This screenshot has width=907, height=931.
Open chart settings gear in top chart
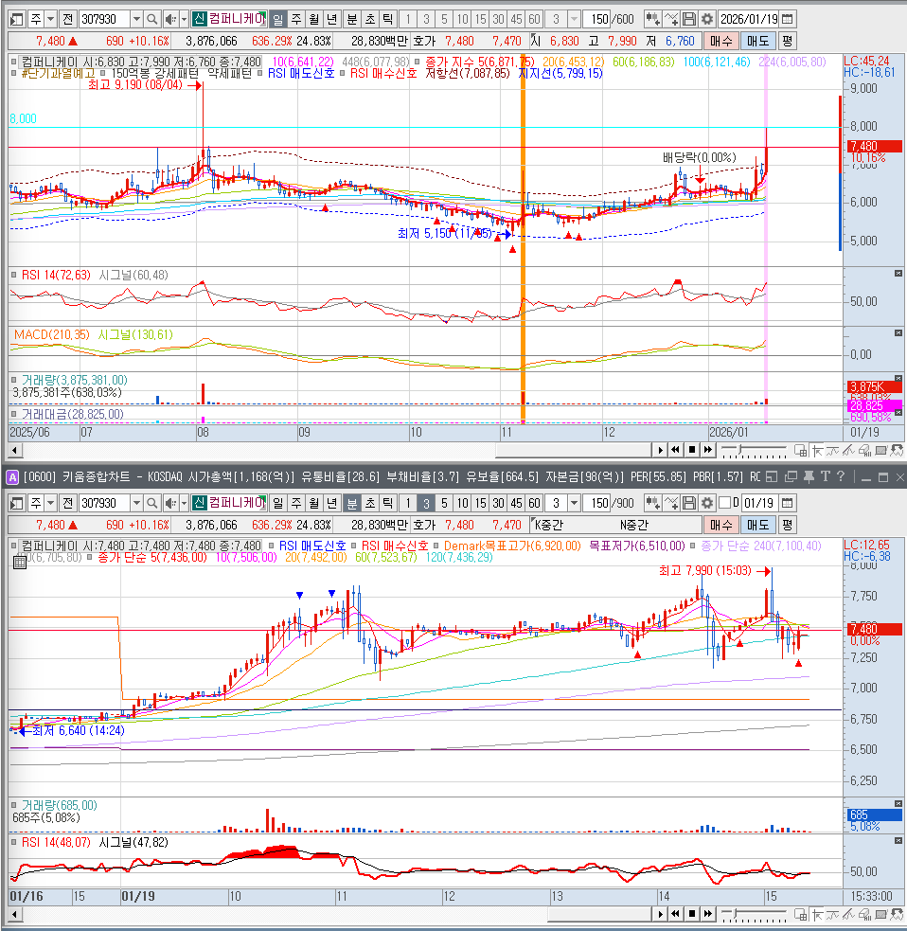(706, 19)
